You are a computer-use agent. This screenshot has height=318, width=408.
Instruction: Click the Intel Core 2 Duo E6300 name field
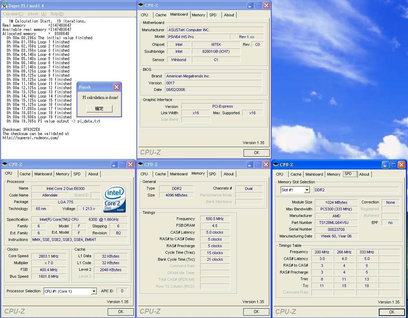coord(66,189)
